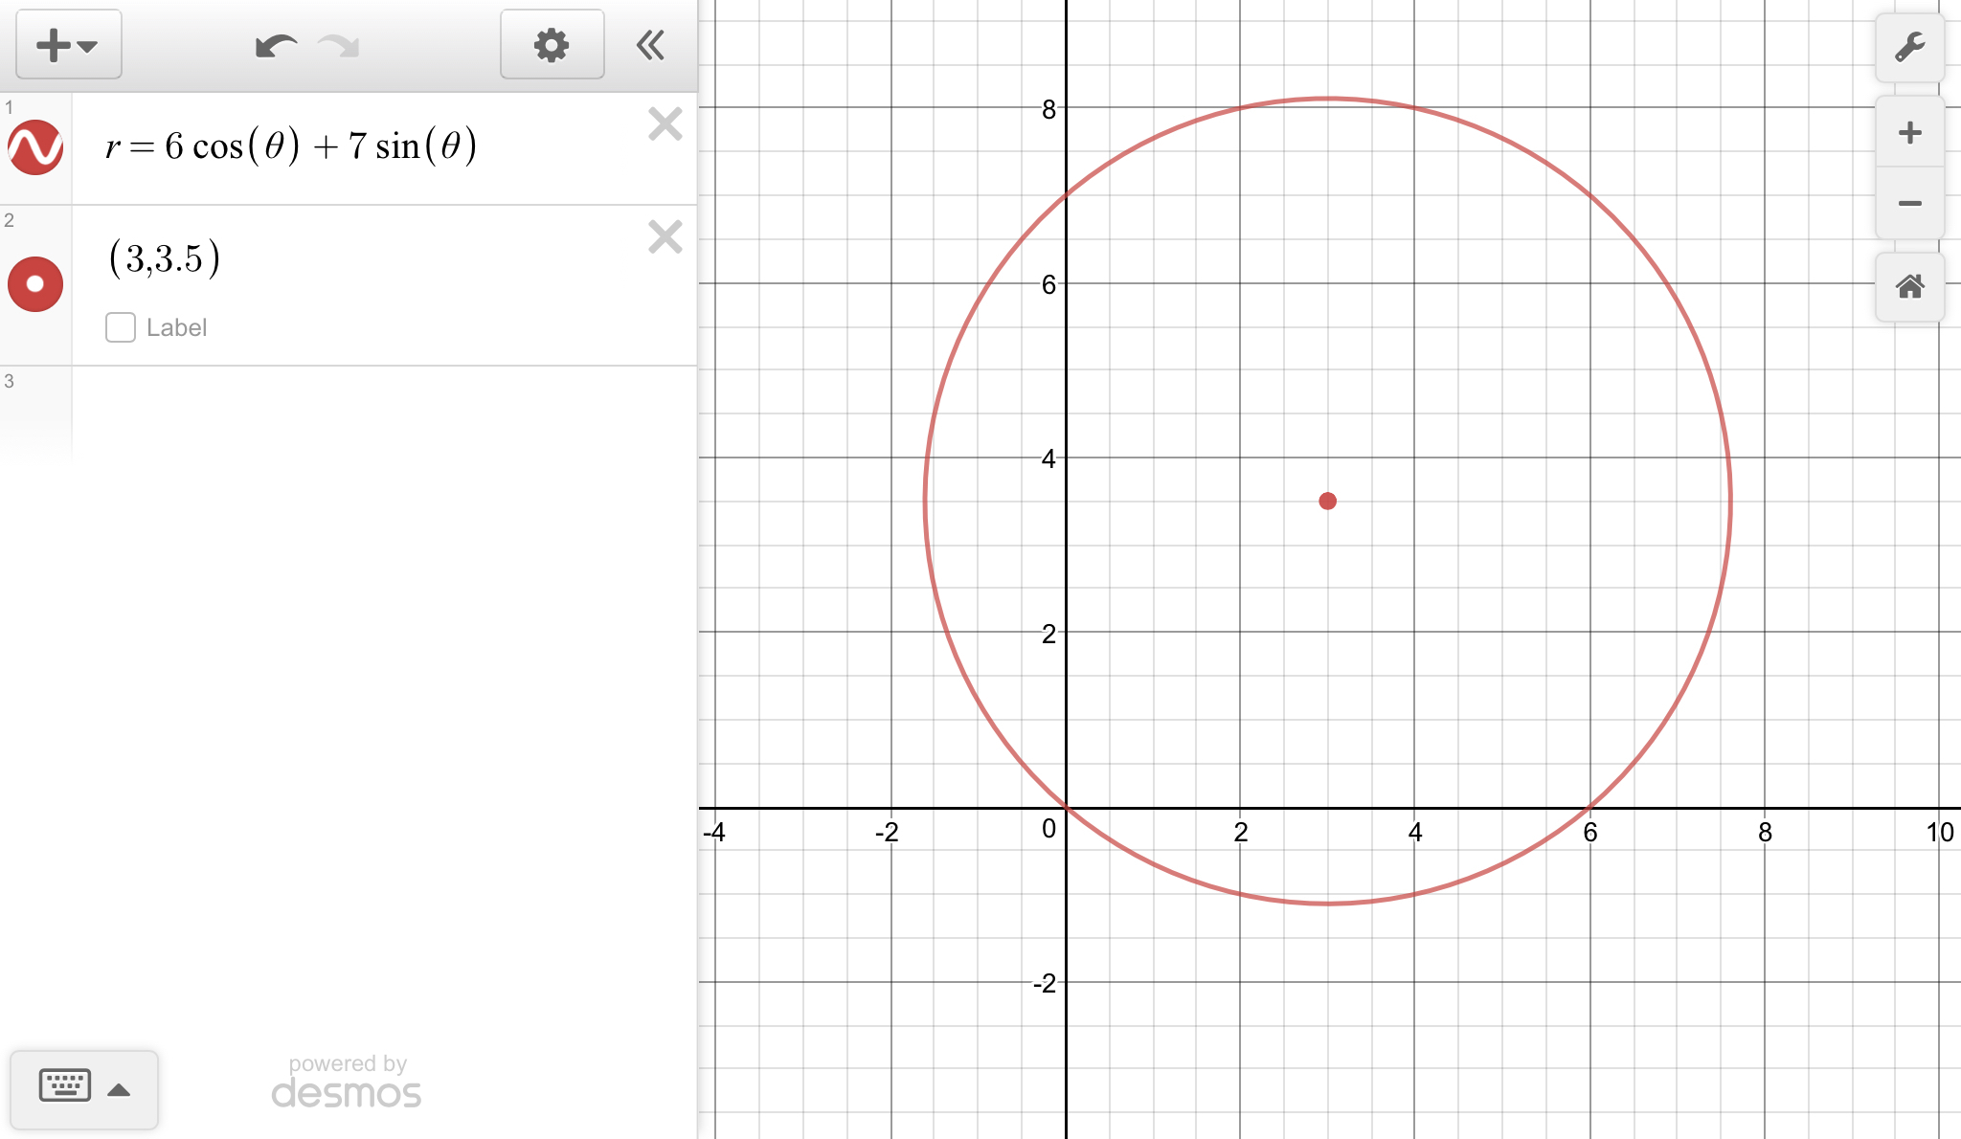Click the powered by desmos link

tap(347, 1083)
